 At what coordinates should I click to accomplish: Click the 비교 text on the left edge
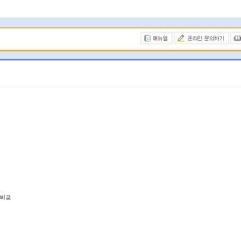tap(5, 197)
